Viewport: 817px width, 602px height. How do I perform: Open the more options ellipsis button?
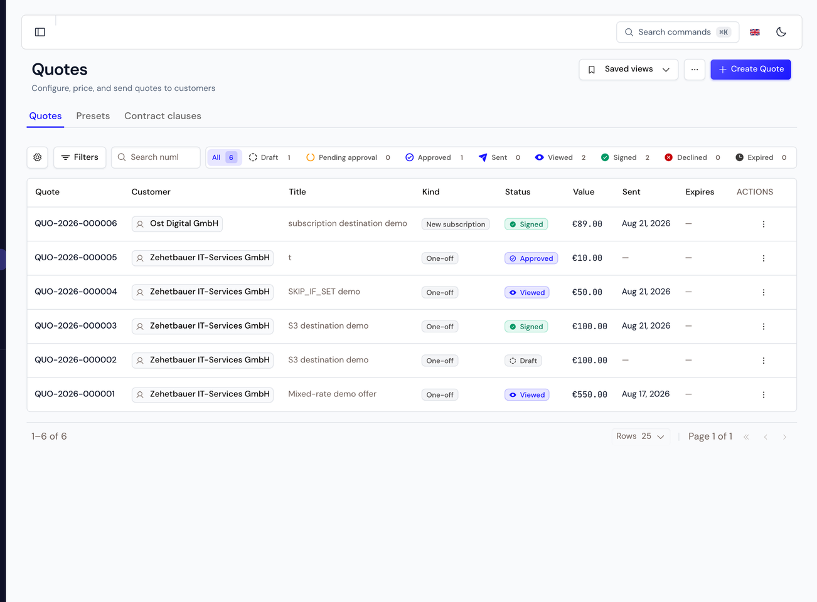pyautogui.click(x=695, y=70)
